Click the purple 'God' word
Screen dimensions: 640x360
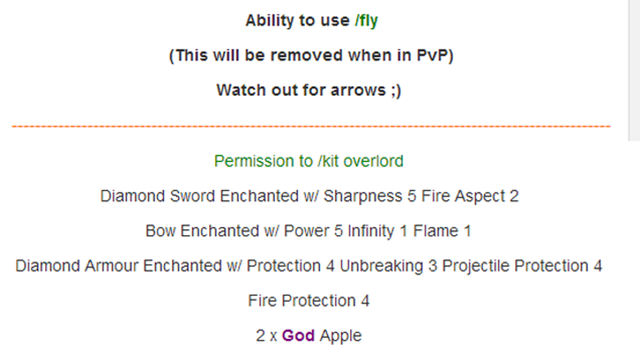299,335
